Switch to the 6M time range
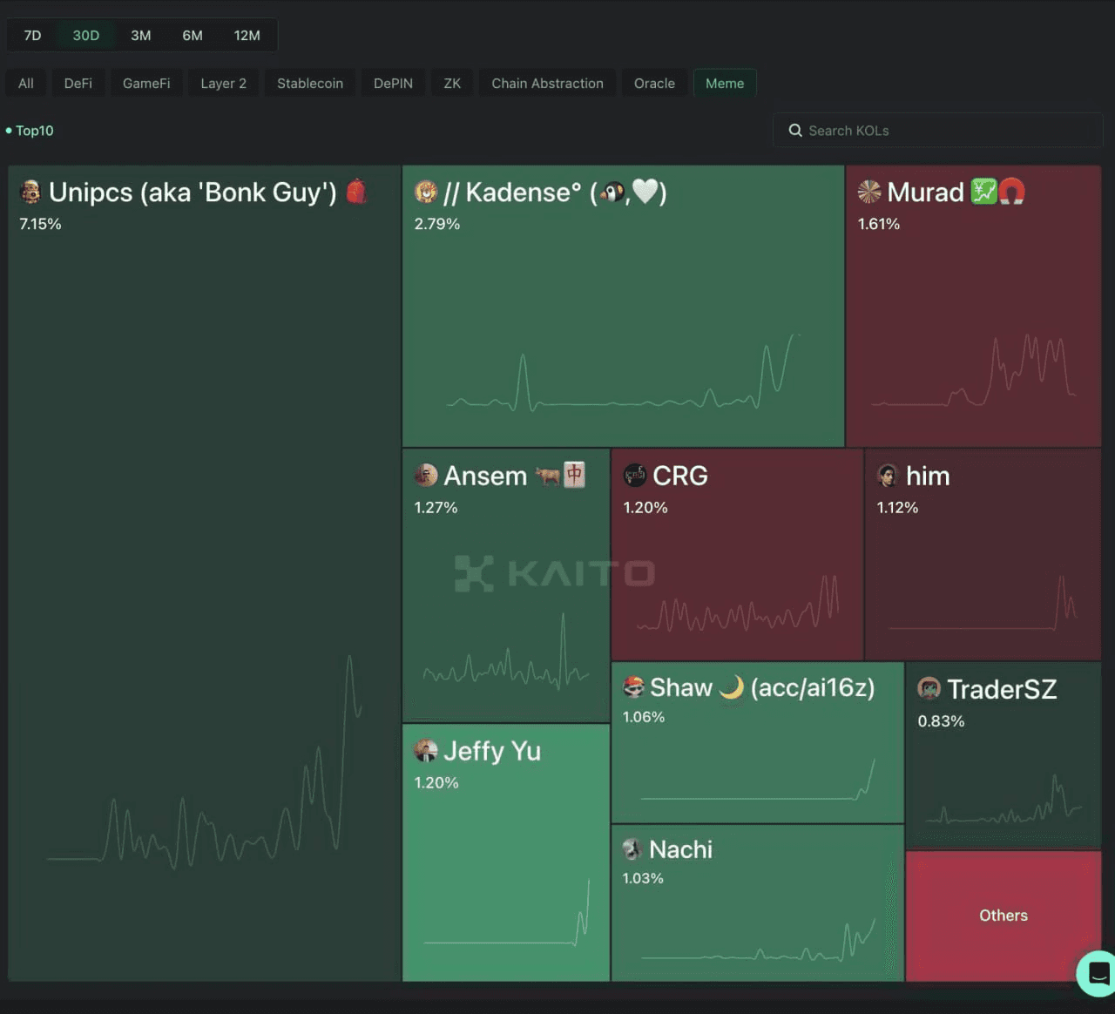 (193, 36)
